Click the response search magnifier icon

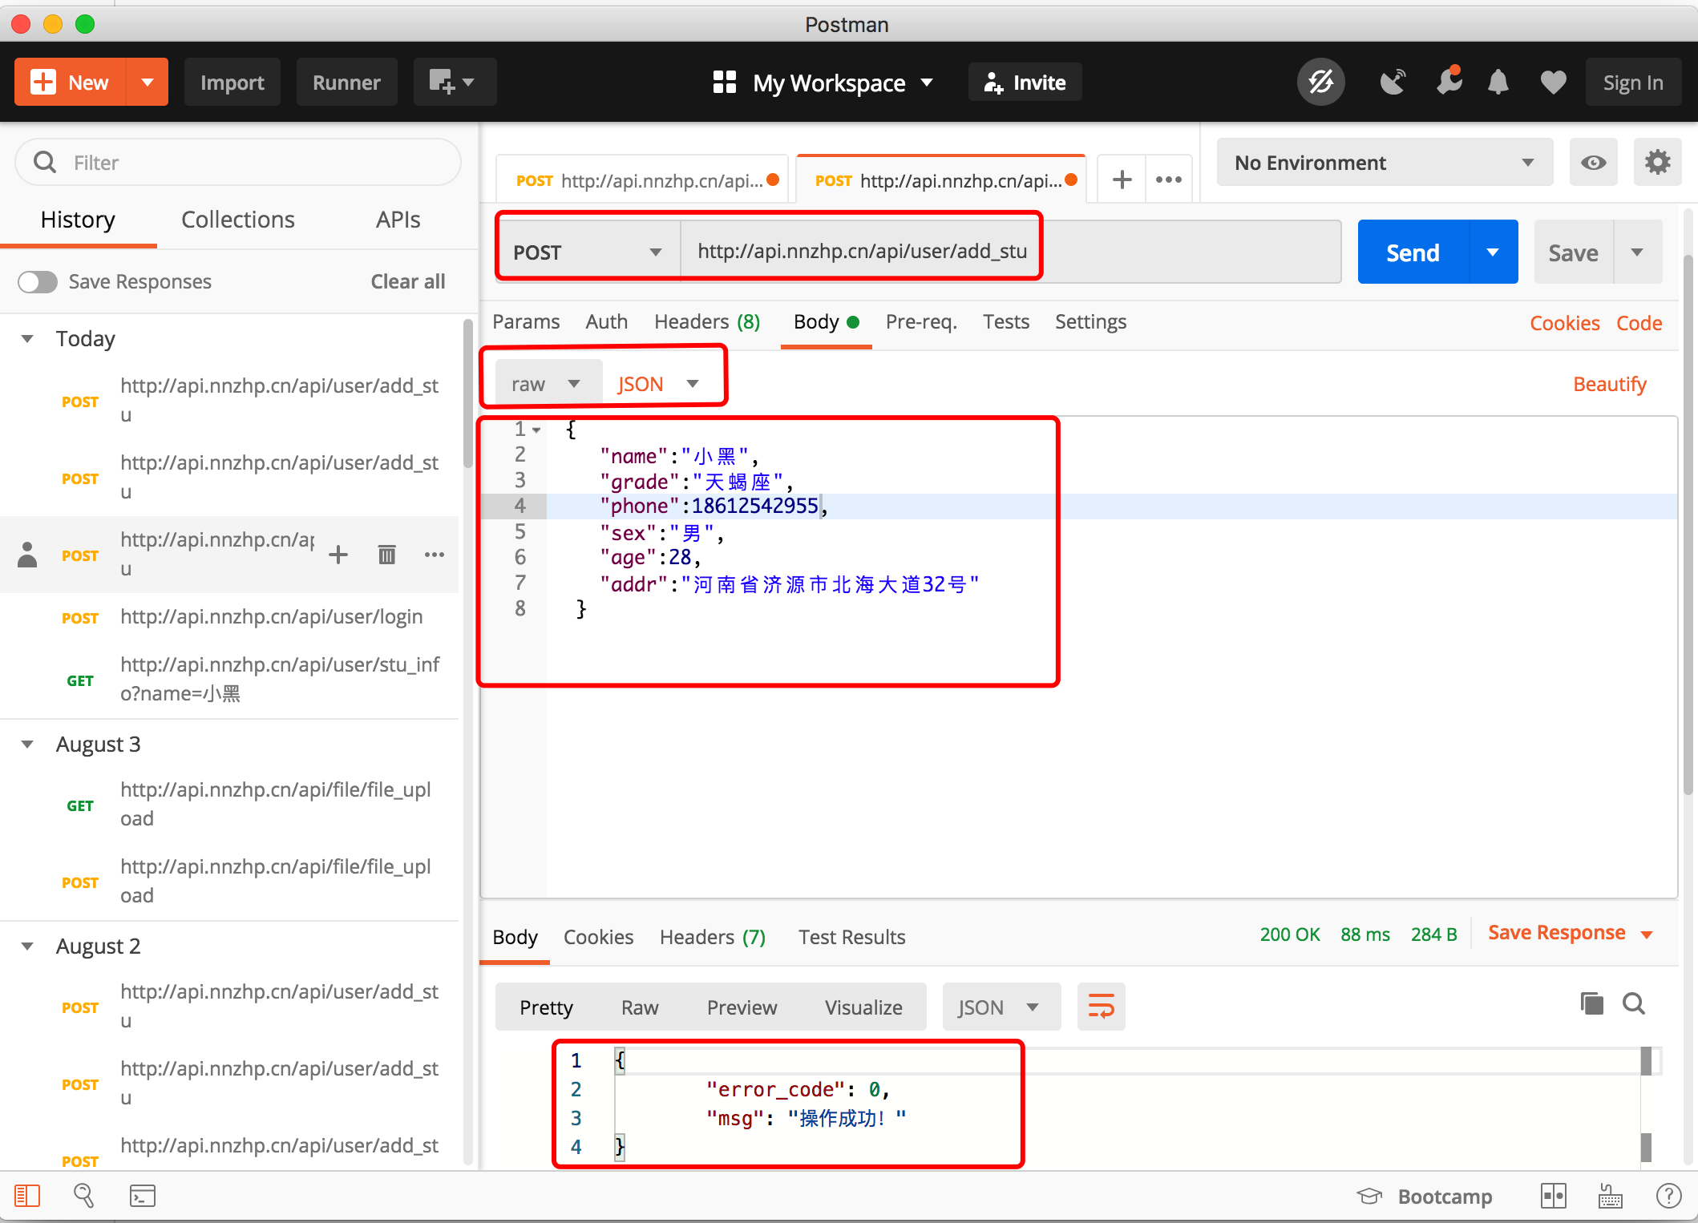coord(1634,1003)
